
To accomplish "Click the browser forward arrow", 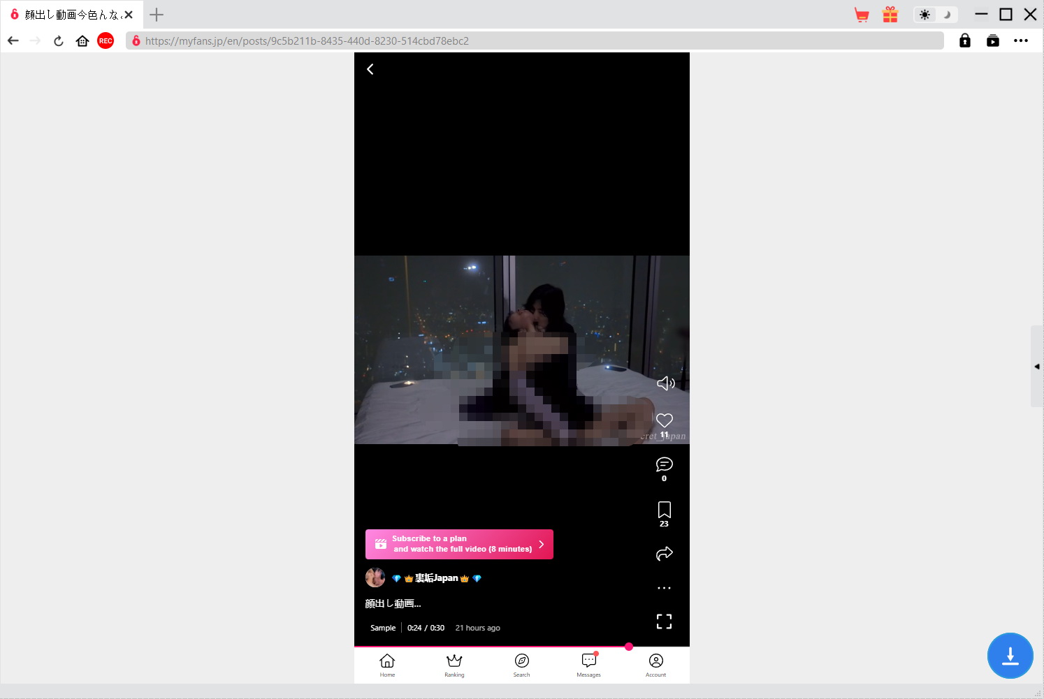I will click(36, 41).
